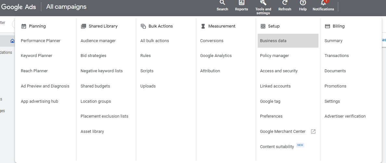Open Audience manager in Shared Library
This screenshot has height=163, width=386.
(x=98, y=41)
